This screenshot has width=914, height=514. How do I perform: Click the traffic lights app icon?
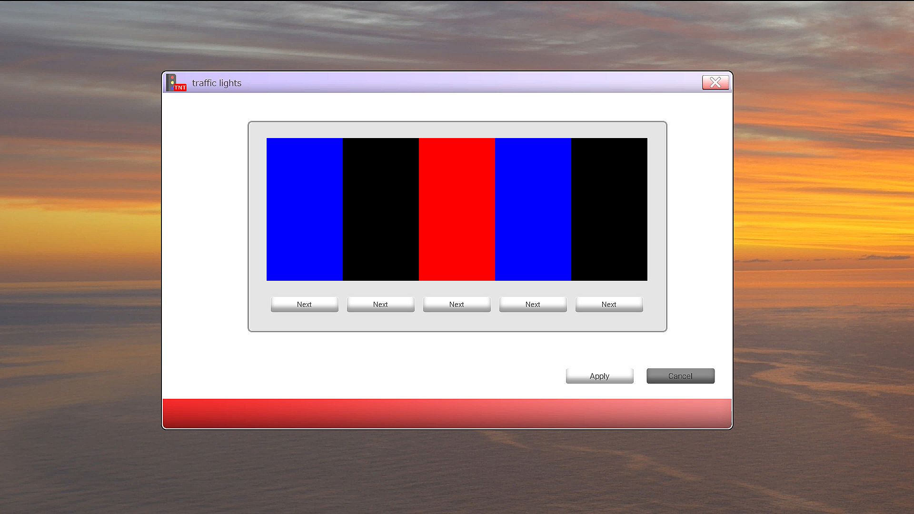tap(176, 83)
